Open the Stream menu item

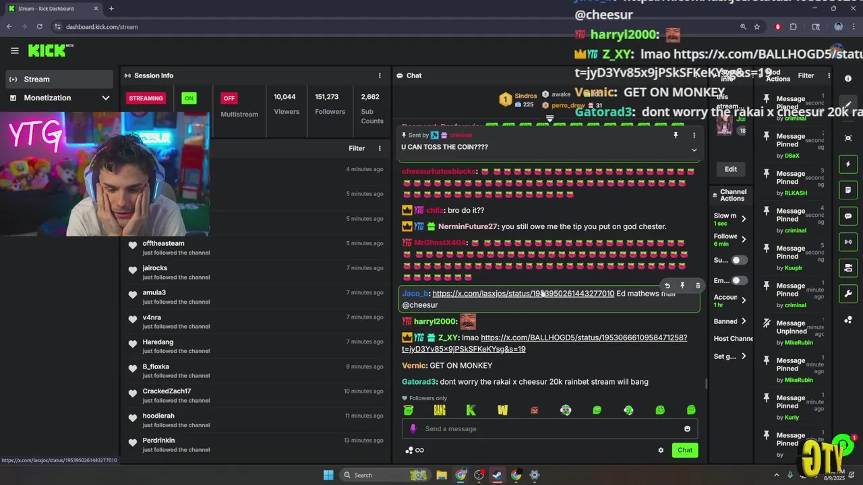59,79
